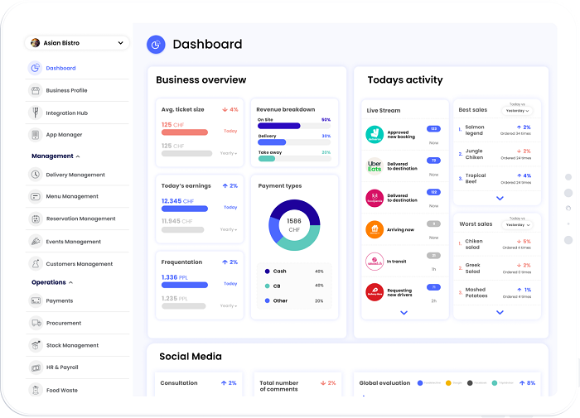The image size is (580, 418).
Task: Collapse the Operations section
Action: (70, 282)
